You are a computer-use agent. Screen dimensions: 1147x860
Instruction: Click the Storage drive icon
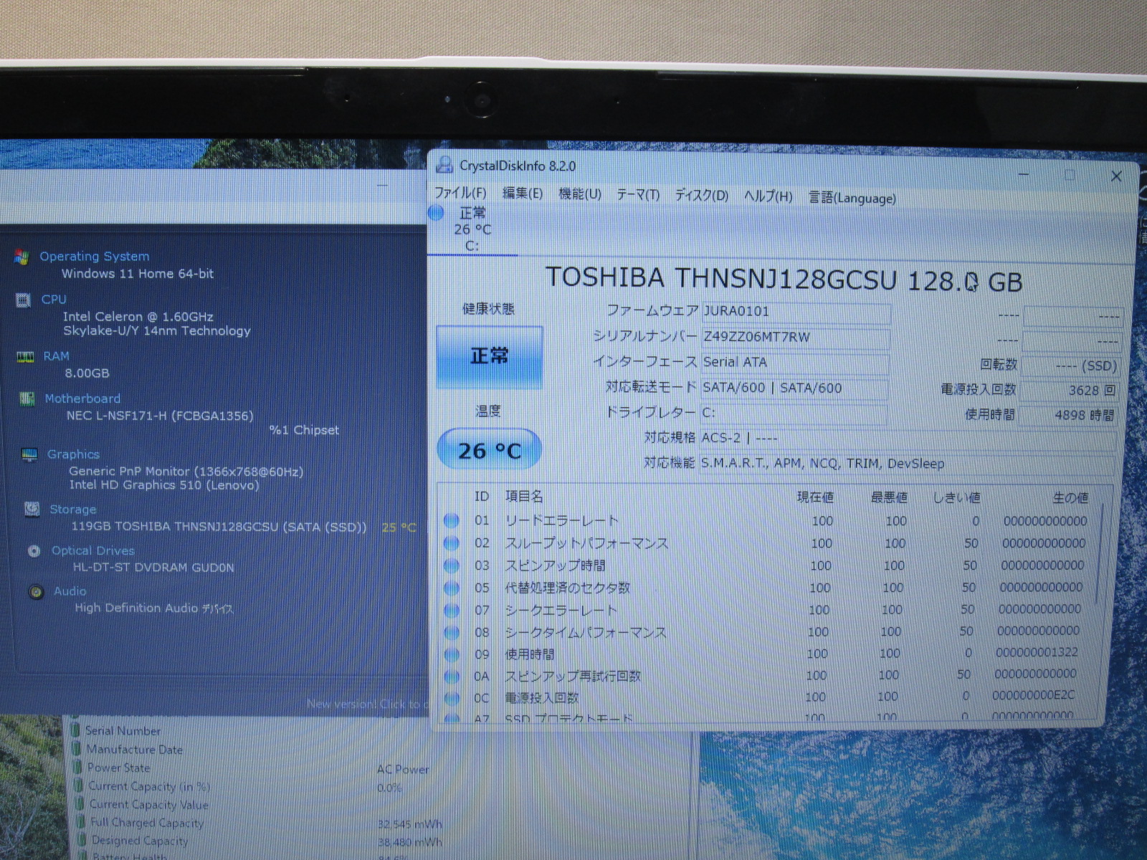click(x=32, y=510)
